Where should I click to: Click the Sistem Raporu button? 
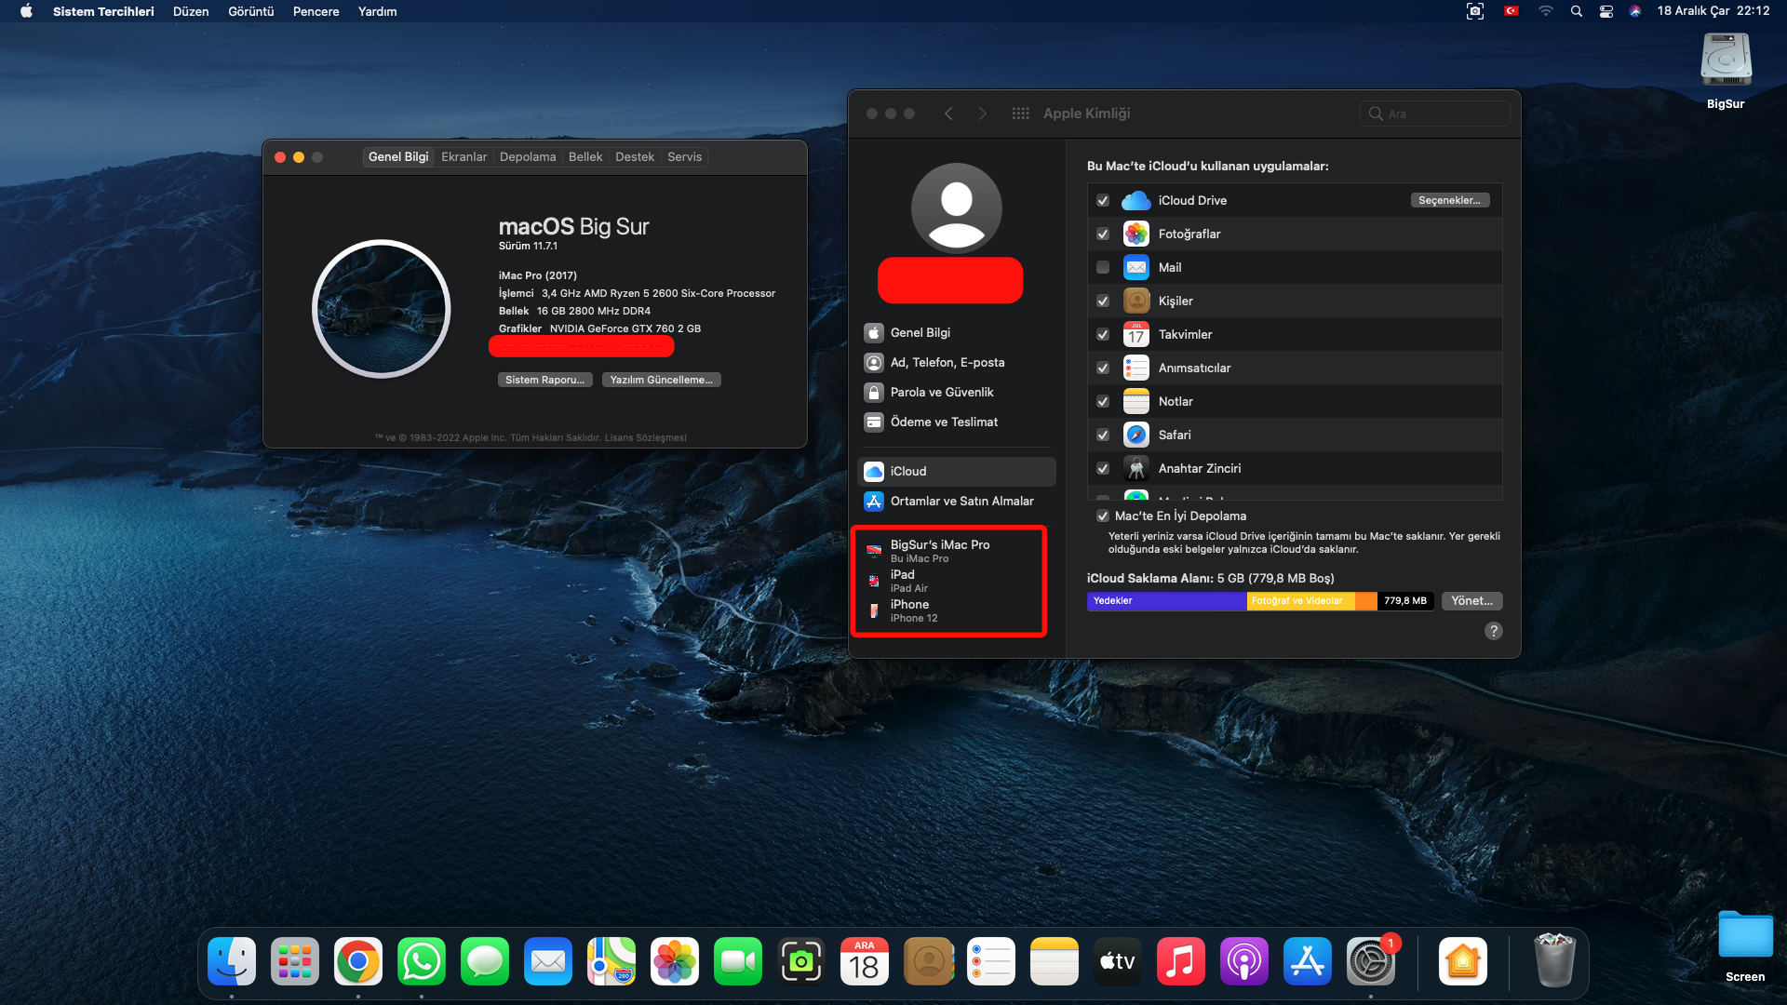[x=544, y=380]
